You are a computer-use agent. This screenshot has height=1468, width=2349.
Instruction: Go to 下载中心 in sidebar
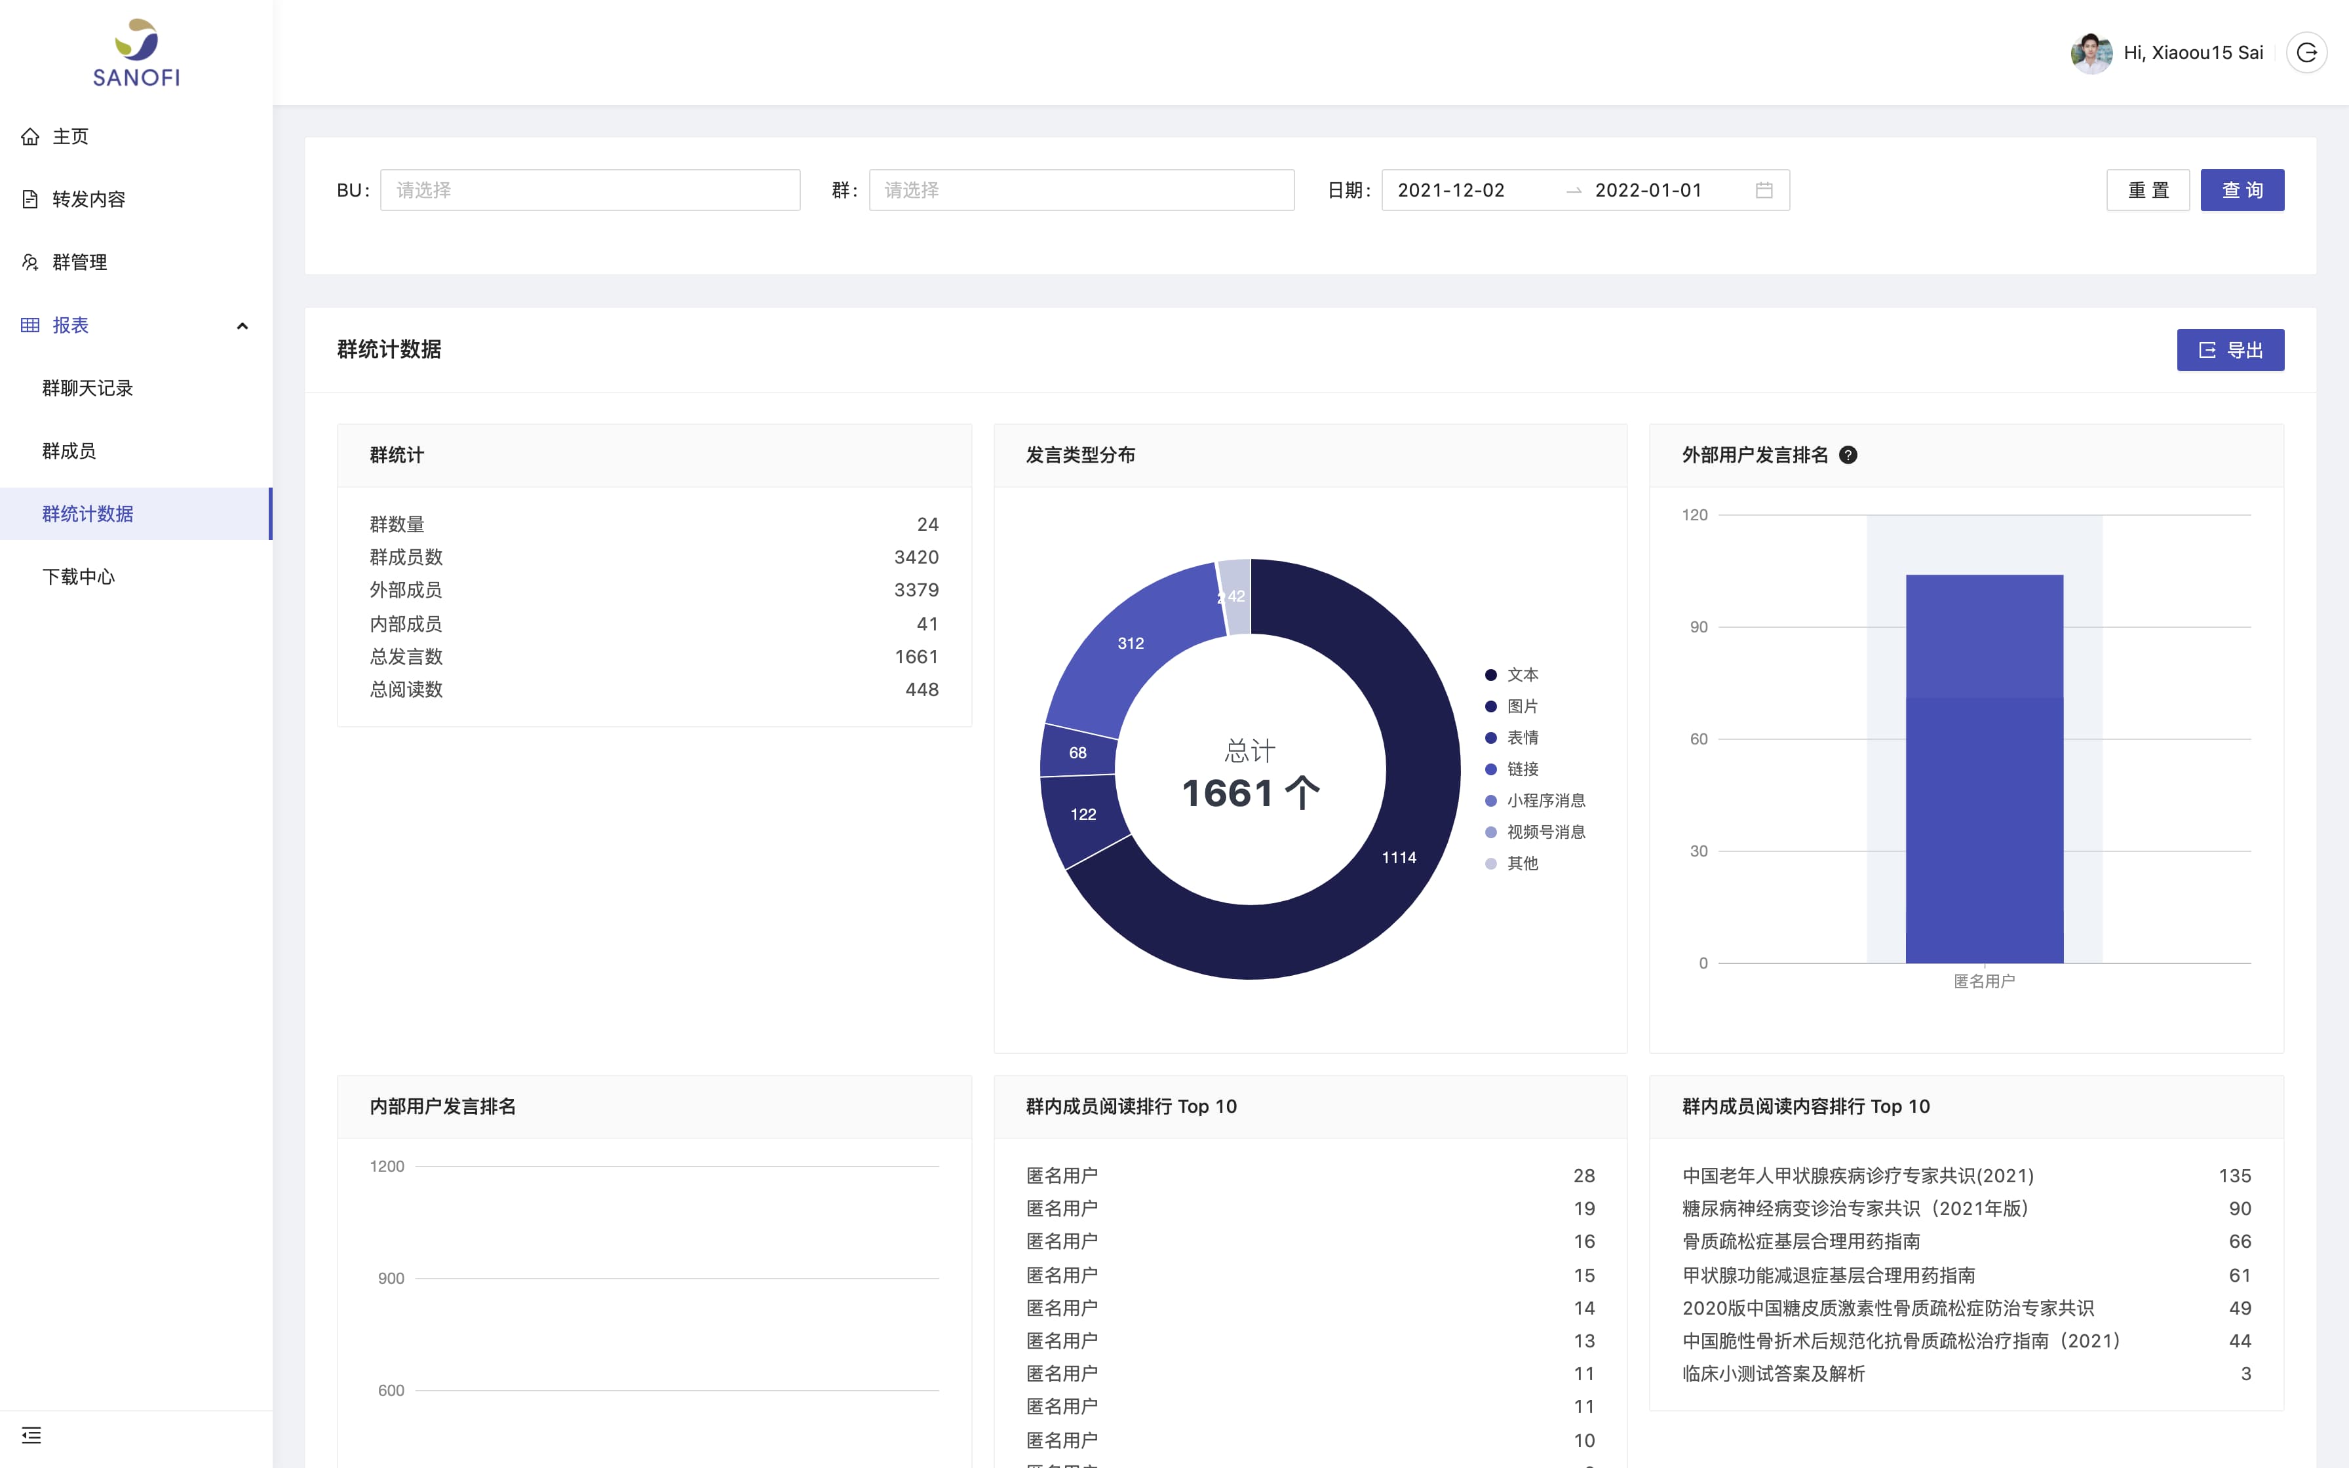tap(79, 577)
